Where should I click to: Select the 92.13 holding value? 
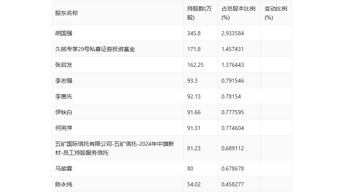194,96
